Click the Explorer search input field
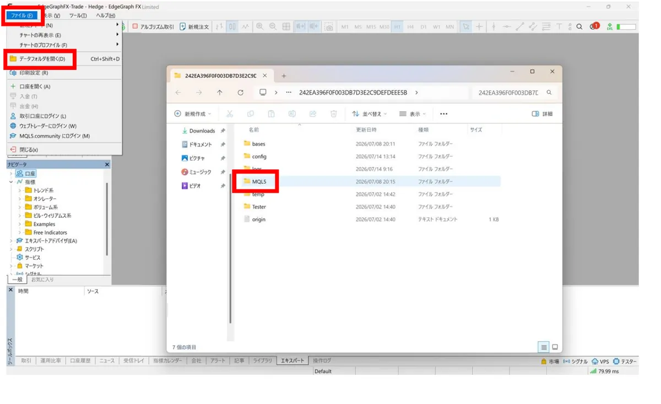 (514, 93)
